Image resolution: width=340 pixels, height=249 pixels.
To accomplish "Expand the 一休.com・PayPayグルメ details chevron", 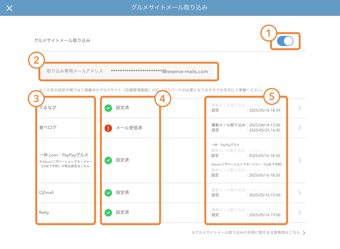I will click(299, 160).
